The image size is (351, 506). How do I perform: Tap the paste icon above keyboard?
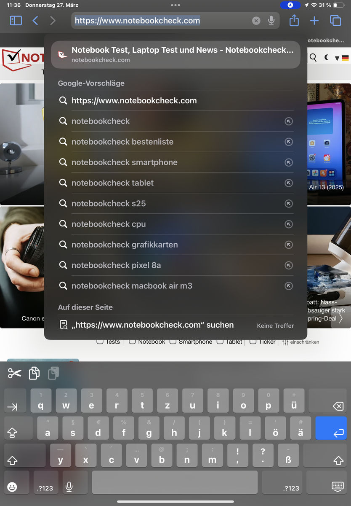53,373
